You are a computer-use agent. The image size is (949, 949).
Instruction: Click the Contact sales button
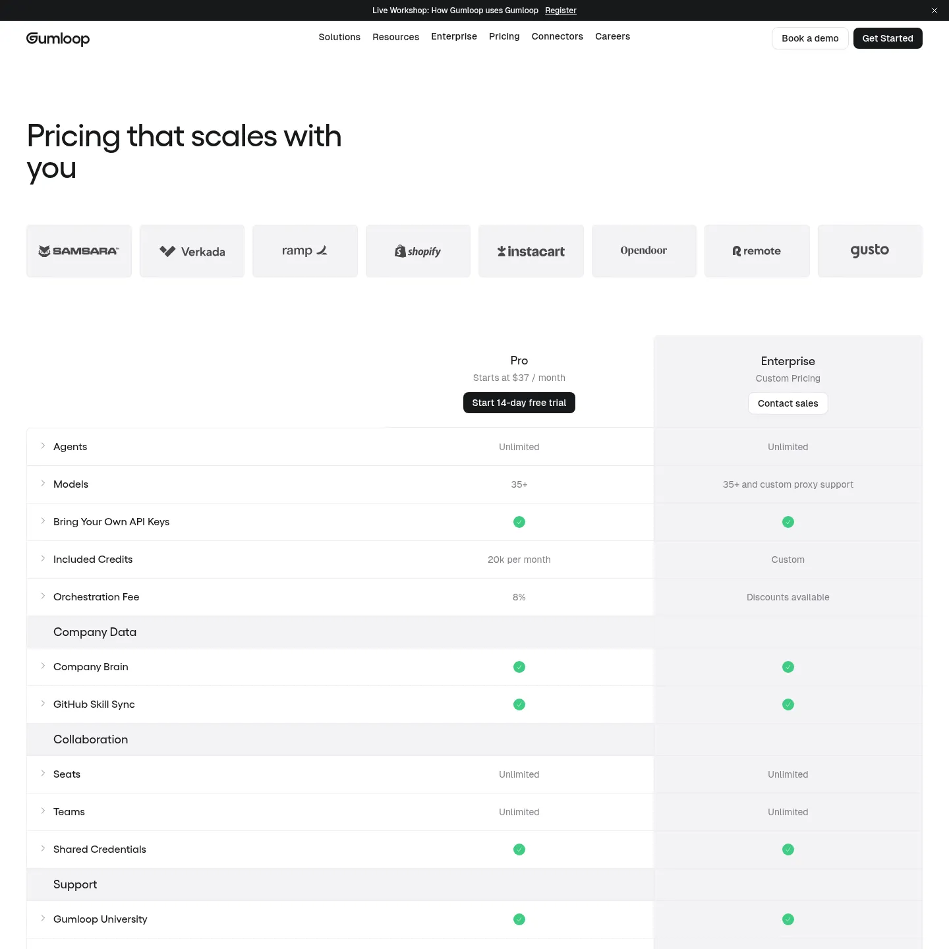[x=788, y=403]
